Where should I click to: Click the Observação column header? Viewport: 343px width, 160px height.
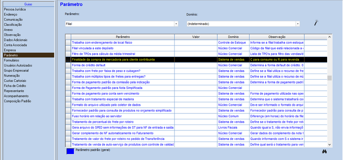(x=277, y=37)
